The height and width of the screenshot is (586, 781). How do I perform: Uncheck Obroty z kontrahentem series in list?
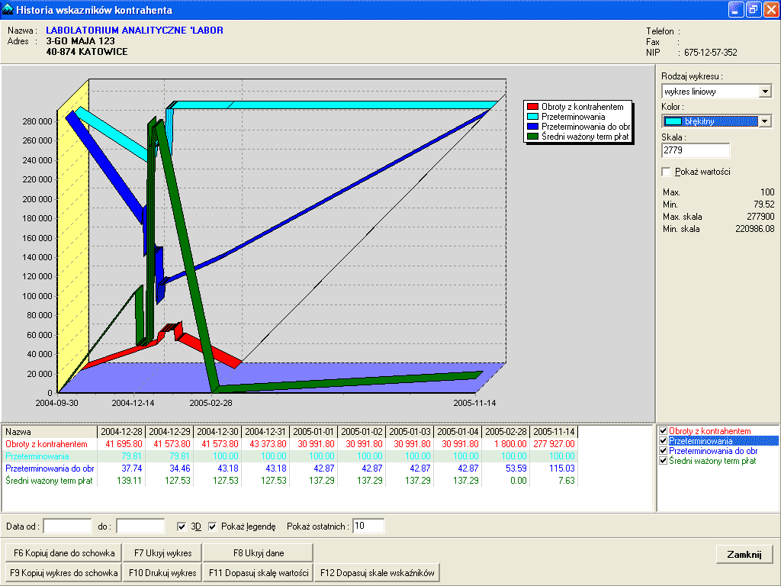click(x=663, y=431)
